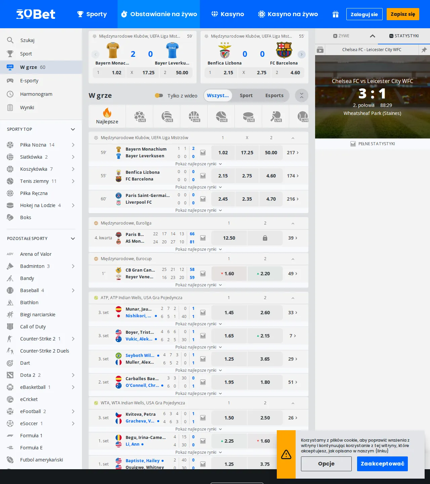The width and height of the screenshot is (430, 484).
Task: Open 217 more markets for Bayern match
Action: point(293,153)
